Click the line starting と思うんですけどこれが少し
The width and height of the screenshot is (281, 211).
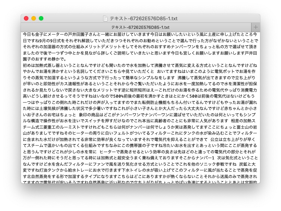(x=139, y=152)
